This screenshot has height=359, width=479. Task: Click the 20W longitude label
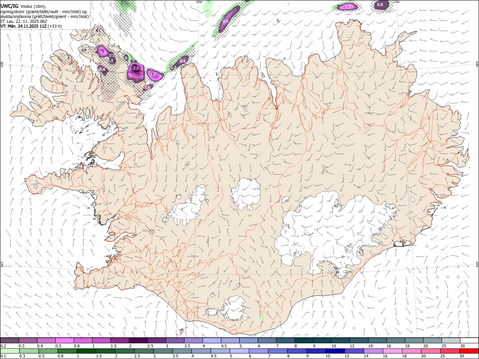[199, 2]
